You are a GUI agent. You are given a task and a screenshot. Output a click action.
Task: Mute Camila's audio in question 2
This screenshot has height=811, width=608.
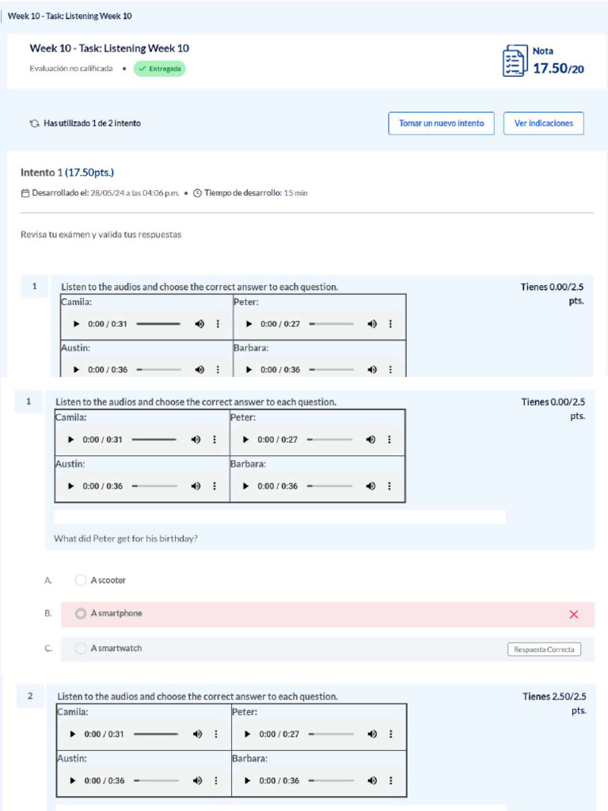pos(197,734)
